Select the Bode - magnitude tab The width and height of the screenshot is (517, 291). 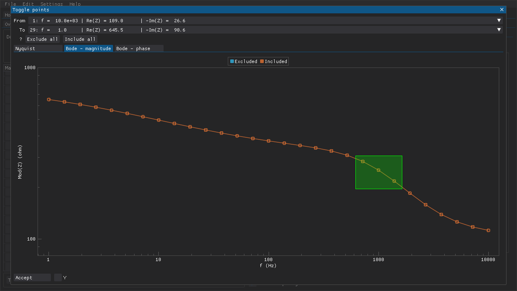pos(88,48)
